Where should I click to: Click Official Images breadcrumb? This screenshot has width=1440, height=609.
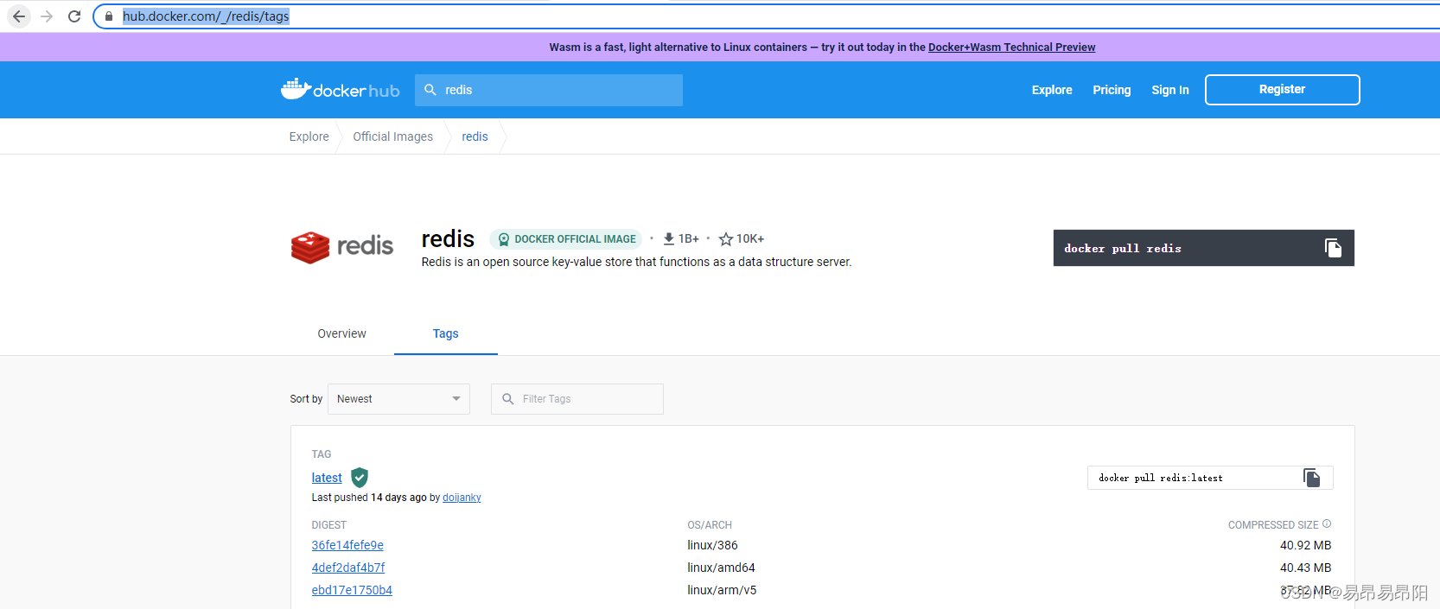coord(393,136)
